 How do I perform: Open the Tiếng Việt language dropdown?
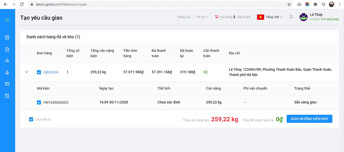tap(270, 17)
